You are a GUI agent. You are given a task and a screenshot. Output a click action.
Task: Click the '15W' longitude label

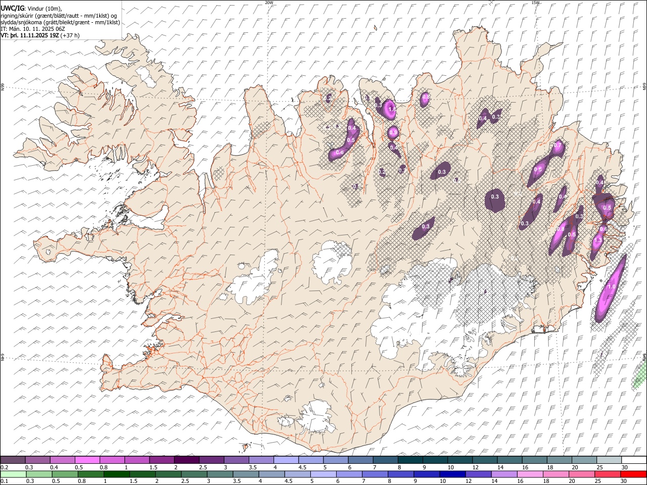pyautogui.click(x=535, y=2)
